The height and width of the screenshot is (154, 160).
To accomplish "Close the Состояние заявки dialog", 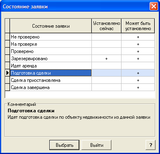I will click(154, 6).
